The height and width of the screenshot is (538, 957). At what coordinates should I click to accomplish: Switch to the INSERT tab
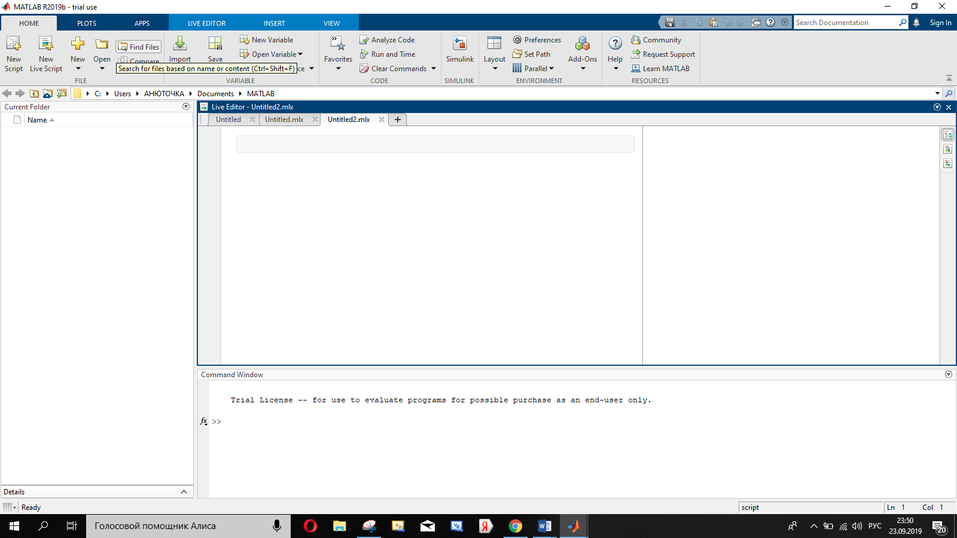275,23
